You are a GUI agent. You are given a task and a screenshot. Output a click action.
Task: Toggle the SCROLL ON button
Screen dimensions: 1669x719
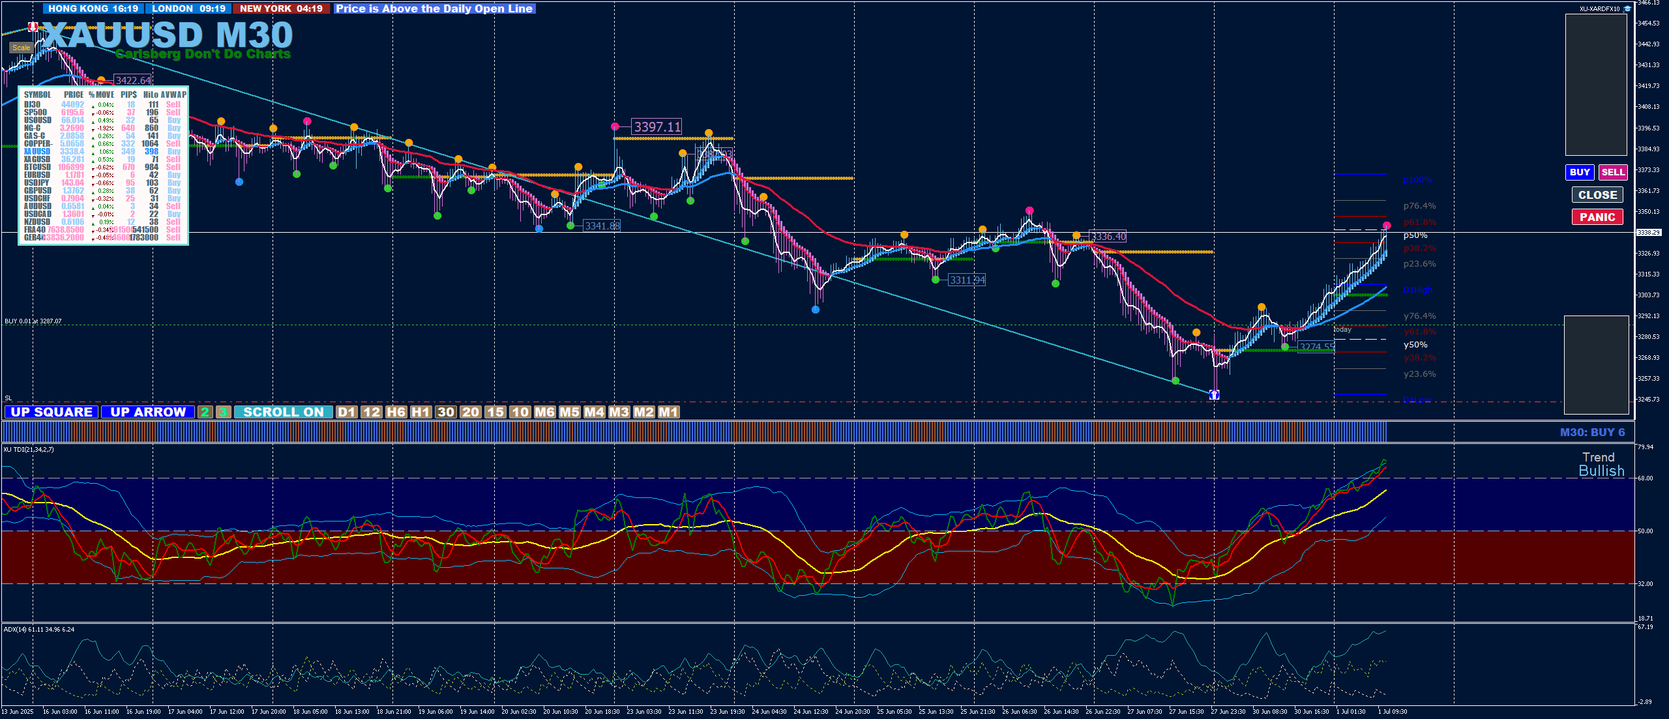pos(283,412)
